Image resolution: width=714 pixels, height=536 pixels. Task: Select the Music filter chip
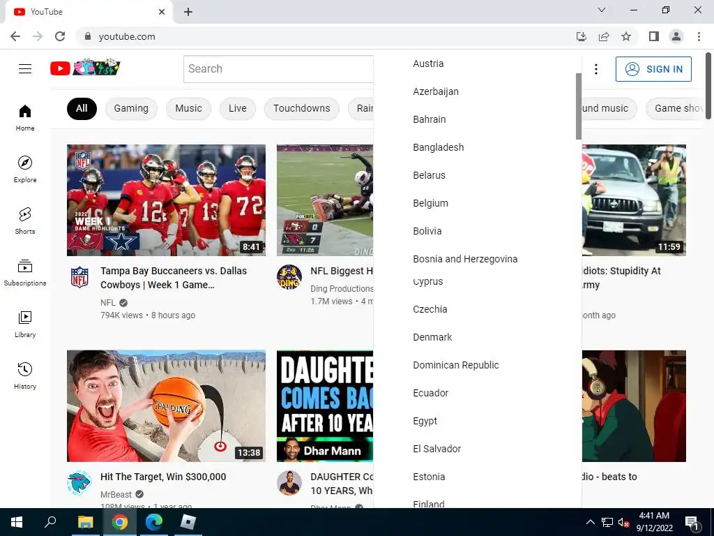pos(188,108)
